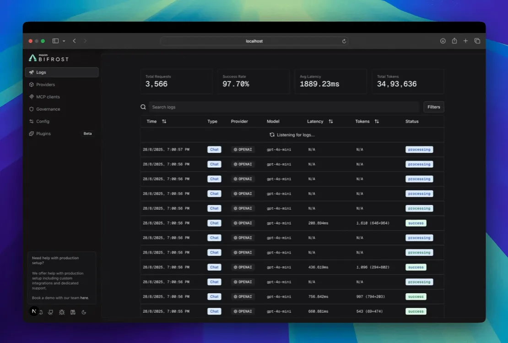The width and height of the screenshot is (508, 343).
Task: Click the Type column header
Action: (x=212, y=122)
